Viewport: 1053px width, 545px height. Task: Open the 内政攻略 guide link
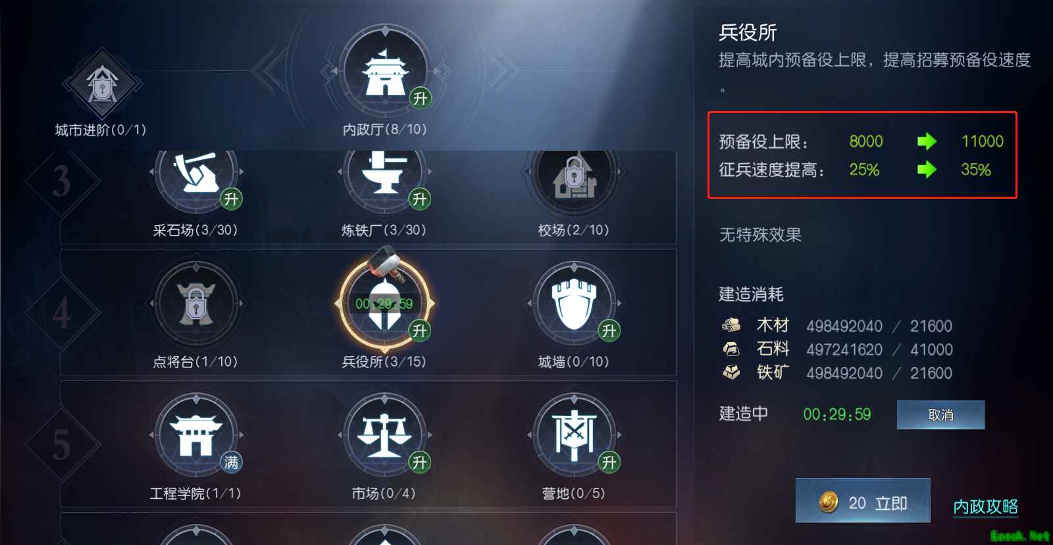(985, 507)
